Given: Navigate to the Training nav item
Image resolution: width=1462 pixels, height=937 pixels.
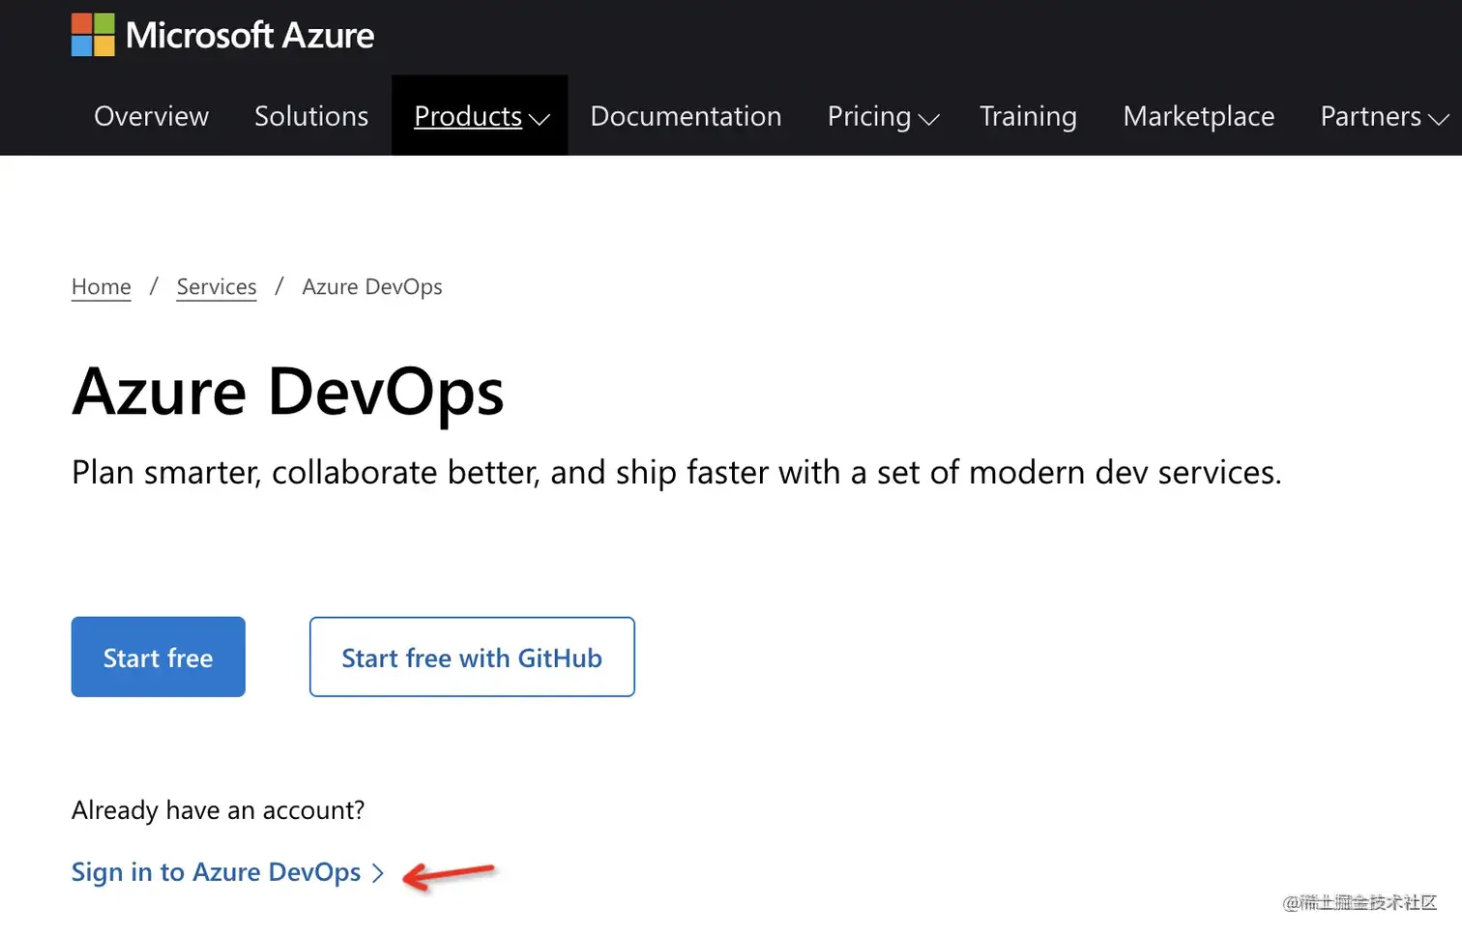Looking at the screenshot, I should pyautogui.click(x=1028, y=116).
